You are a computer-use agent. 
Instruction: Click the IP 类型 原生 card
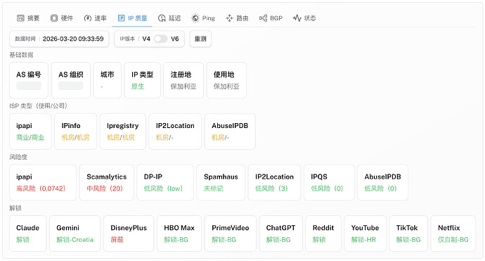pos(142,80)
